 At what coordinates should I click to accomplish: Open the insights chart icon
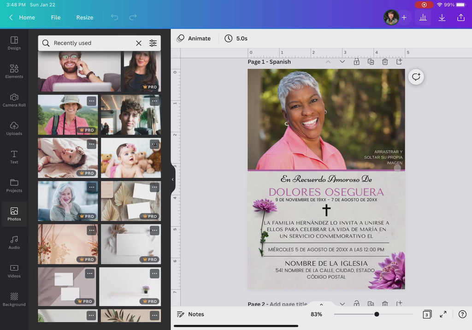(423, 18)
